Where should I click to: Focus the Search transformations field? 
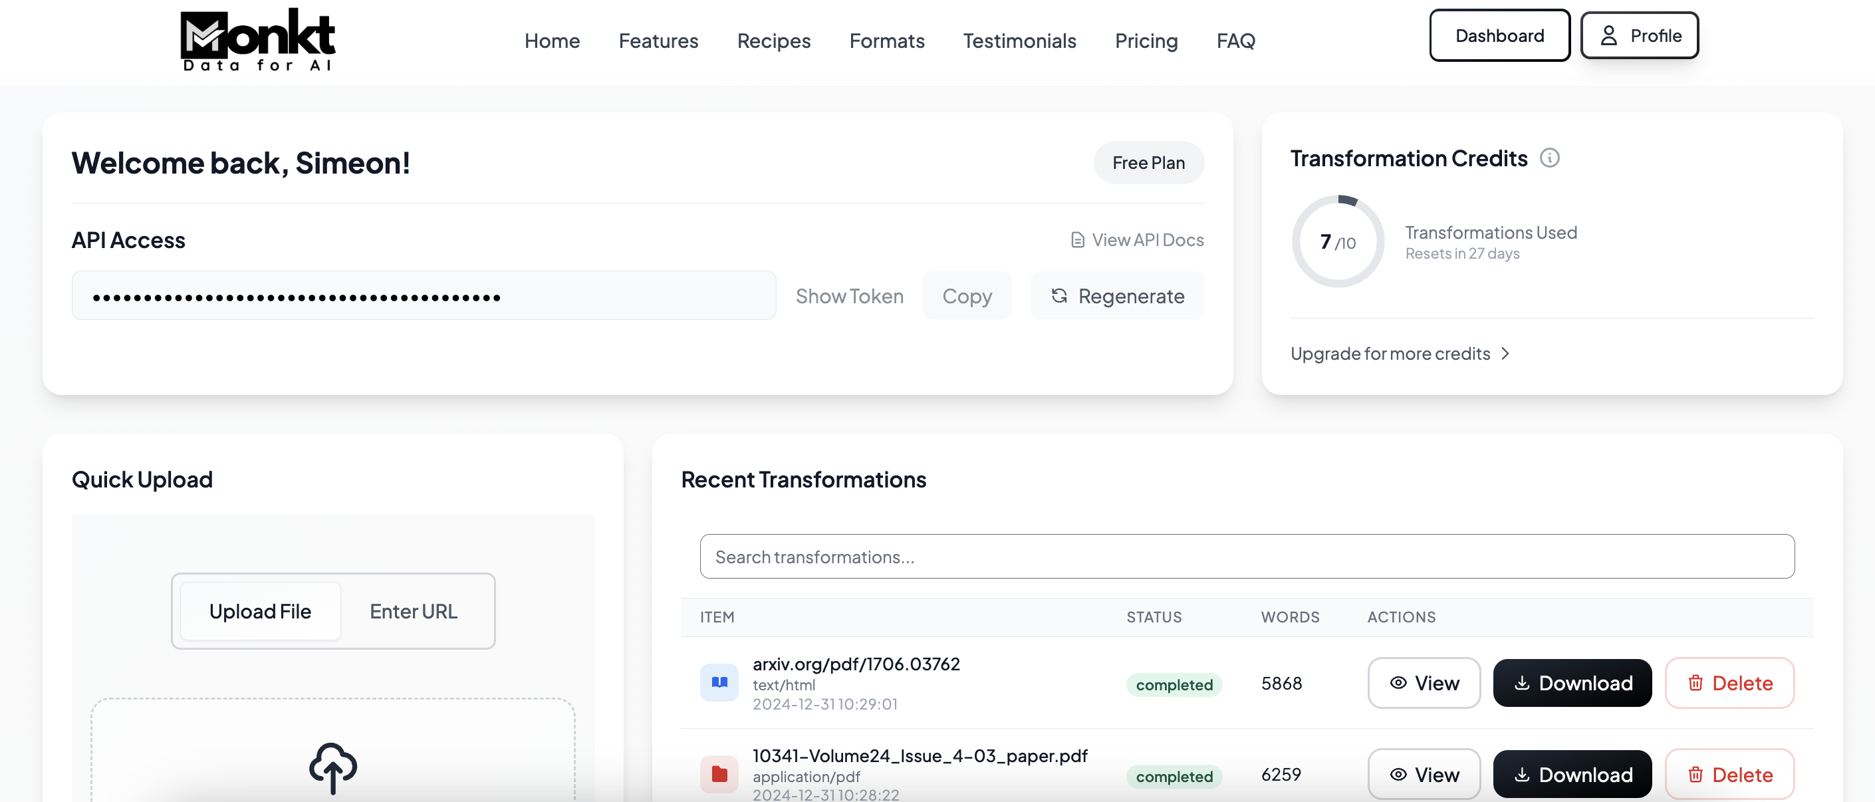[x=1246, y=557]
